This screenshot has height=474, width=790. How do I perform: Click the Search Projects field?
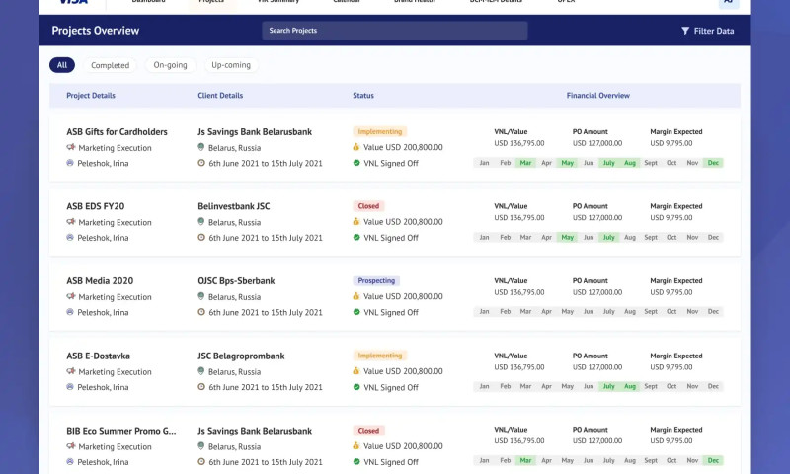tap(394, 31)
